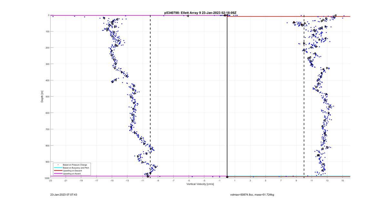Click x-axis tick label '-19'
The image size is (387, 200).
81,180
